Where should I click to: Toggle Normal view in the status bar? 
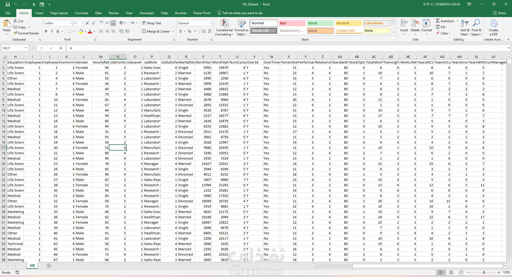click(x=441, y=272)
